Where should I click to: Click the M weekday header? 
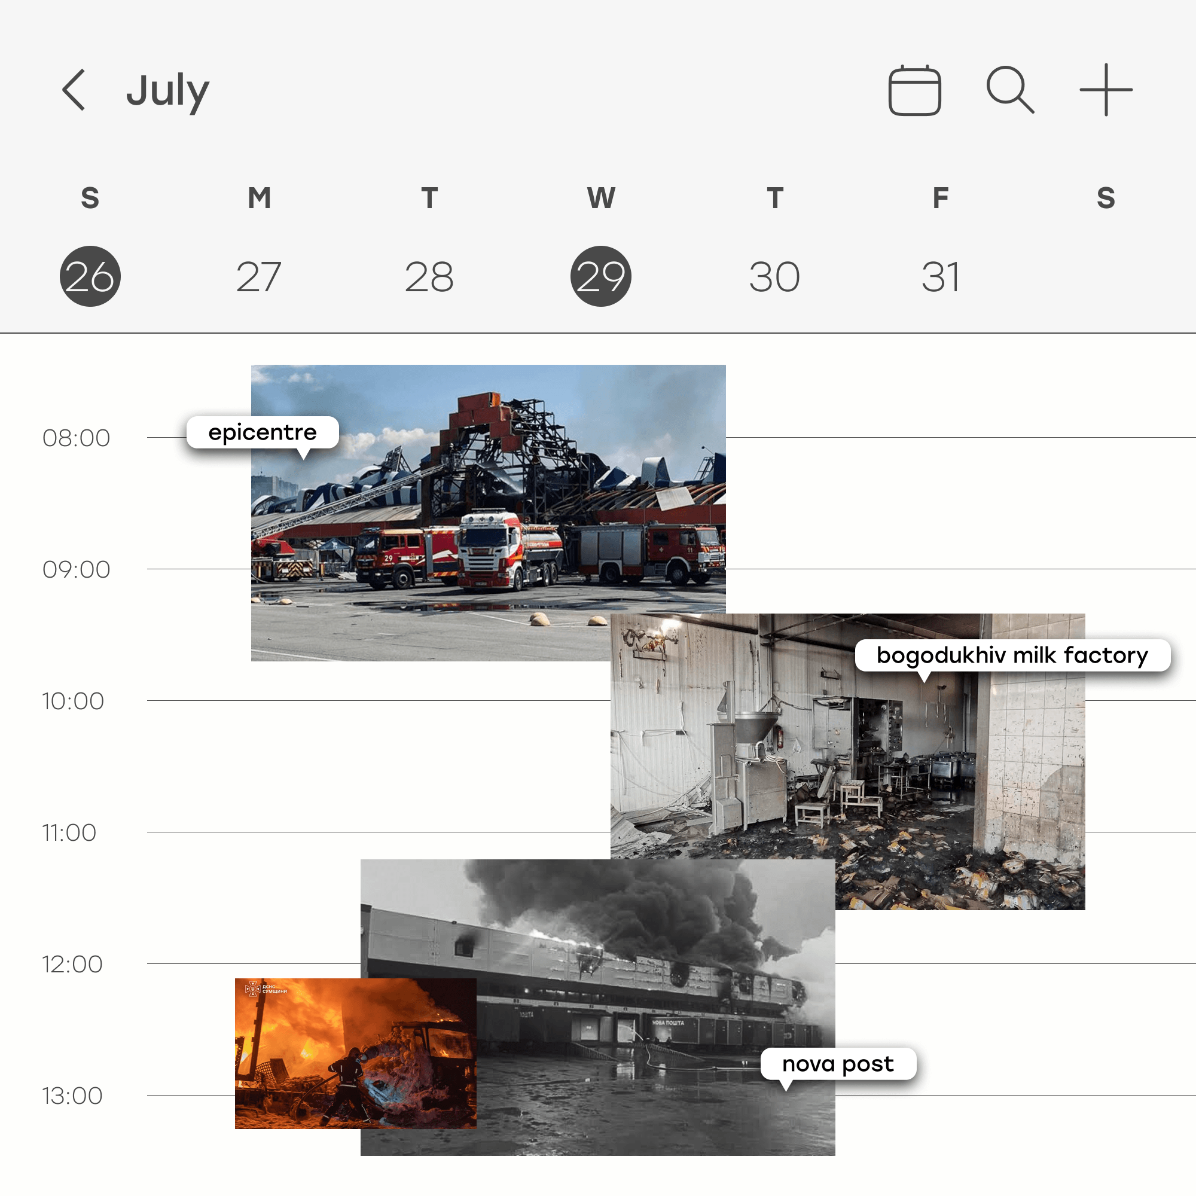(259, 198)
